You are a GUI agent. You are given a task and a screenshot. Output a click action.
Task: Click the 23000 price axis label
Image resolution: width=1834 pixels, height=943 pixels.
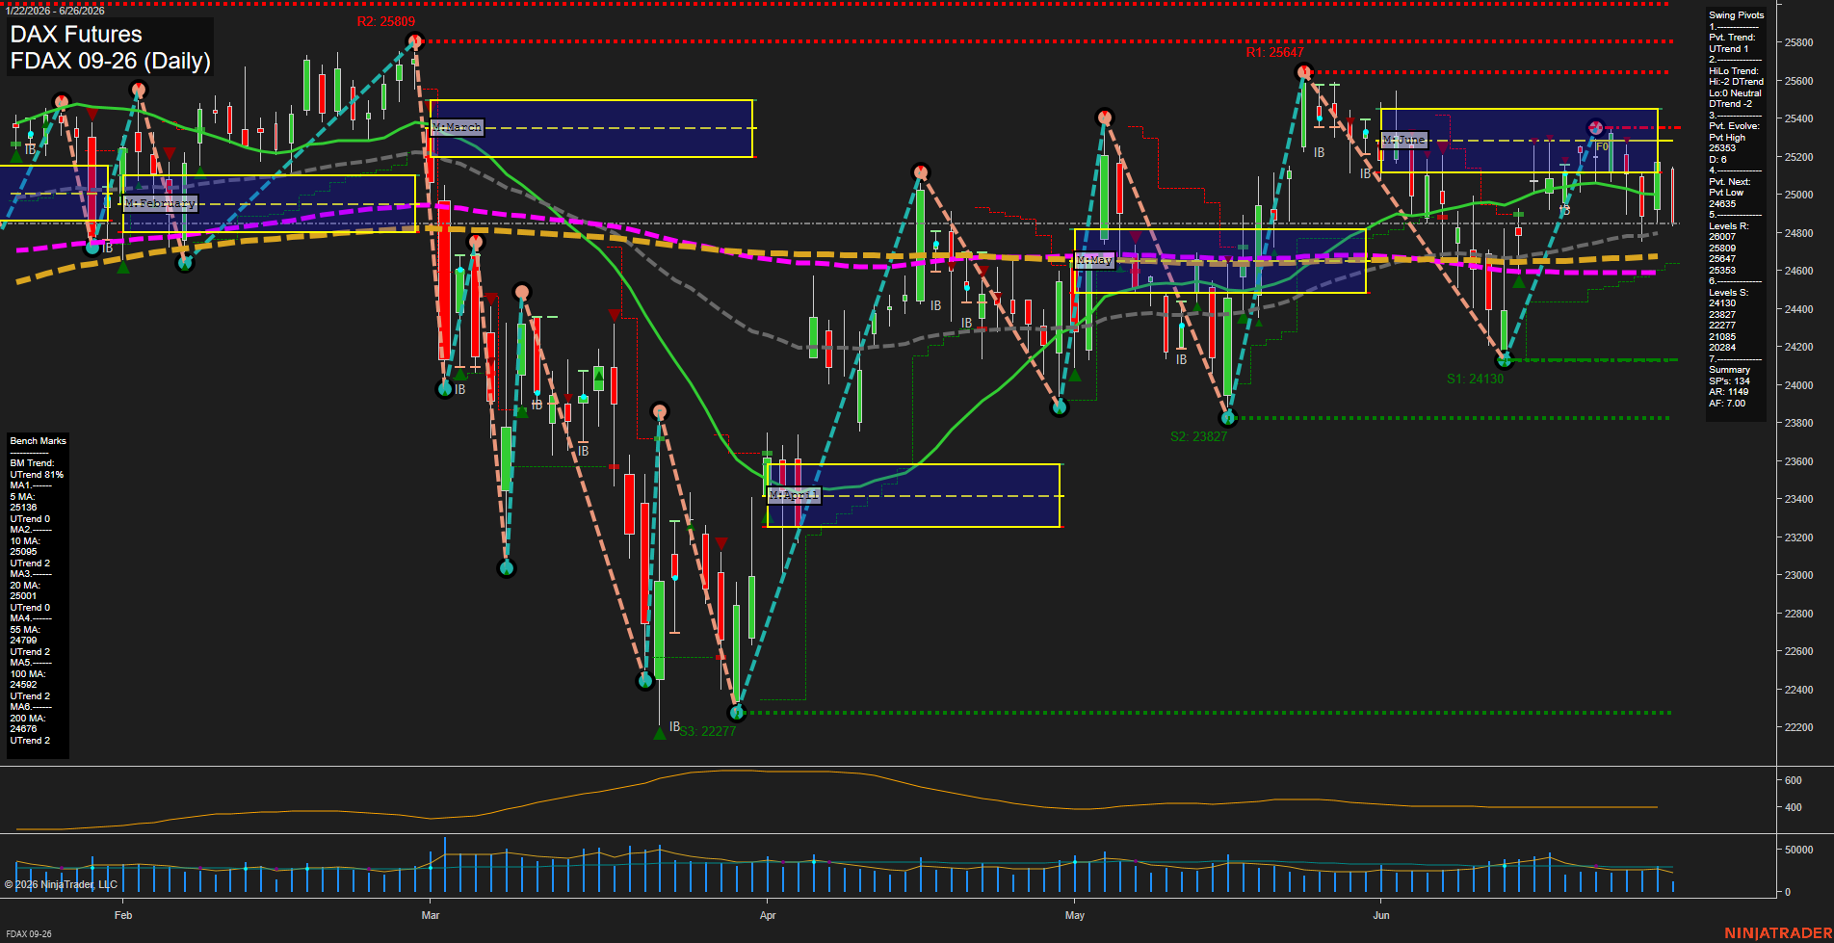pyautogui.click(x=1798, y=575)
